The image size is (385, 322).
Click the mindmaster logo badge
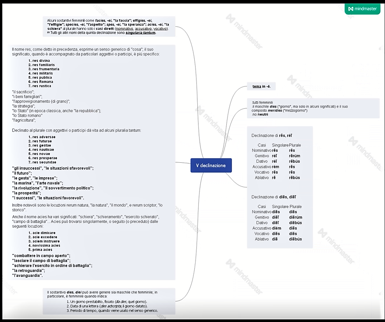point(362,8)
